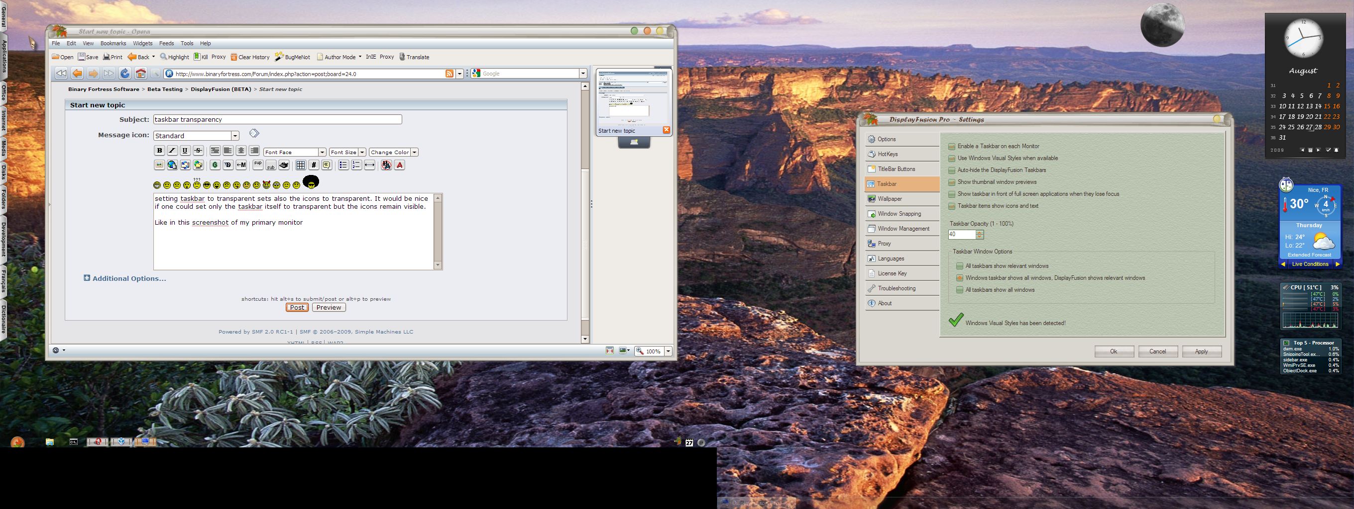Click the Glow text effect button
The height and width of the screenshot is (509, 1354).
coord(215,166)
